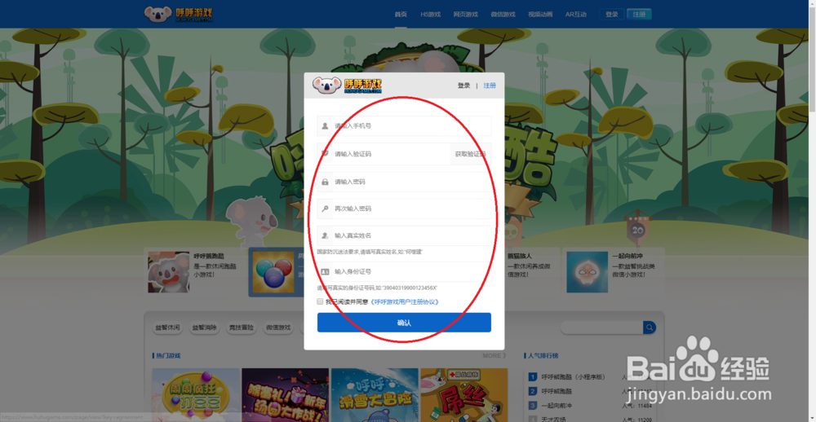The height and width of the screenshot is (422, 816).
Task: Open the AR互动 navigation tab
Action: [x=575, y=15]
